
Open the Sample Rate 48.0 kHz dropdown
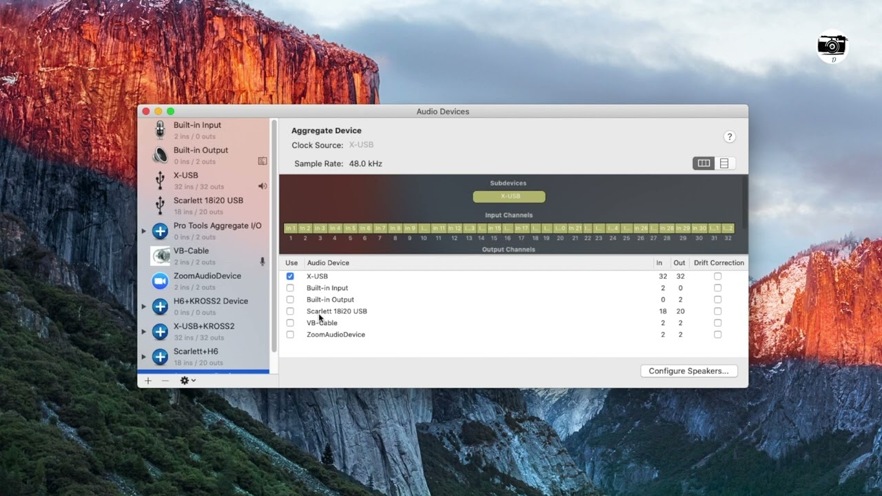(365, 163)
